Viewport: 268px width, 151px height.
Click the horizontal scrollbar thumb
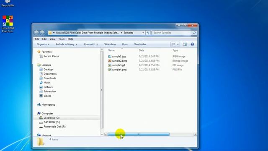click(139, 134)
